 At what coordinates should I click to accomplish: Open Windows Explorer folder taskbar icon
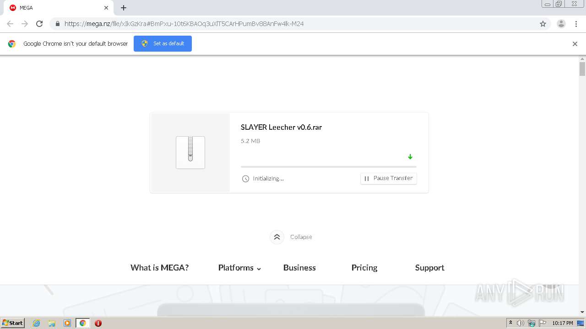52,323
